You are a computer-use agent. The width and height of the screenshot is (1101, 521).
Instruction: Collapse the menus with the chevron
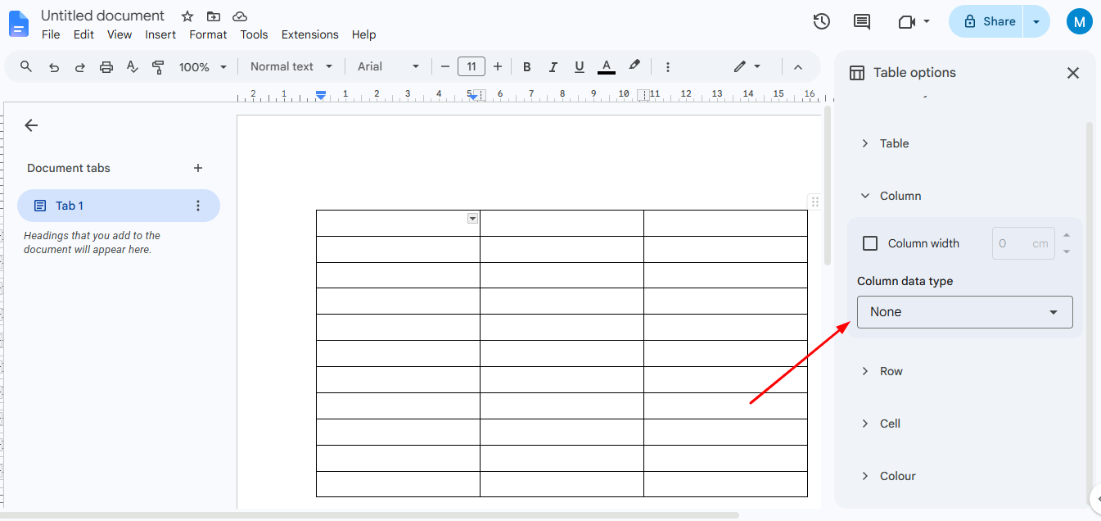pos(798,67)
